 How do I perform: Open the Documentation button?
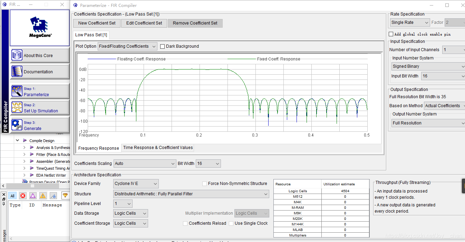click(40, 72)
